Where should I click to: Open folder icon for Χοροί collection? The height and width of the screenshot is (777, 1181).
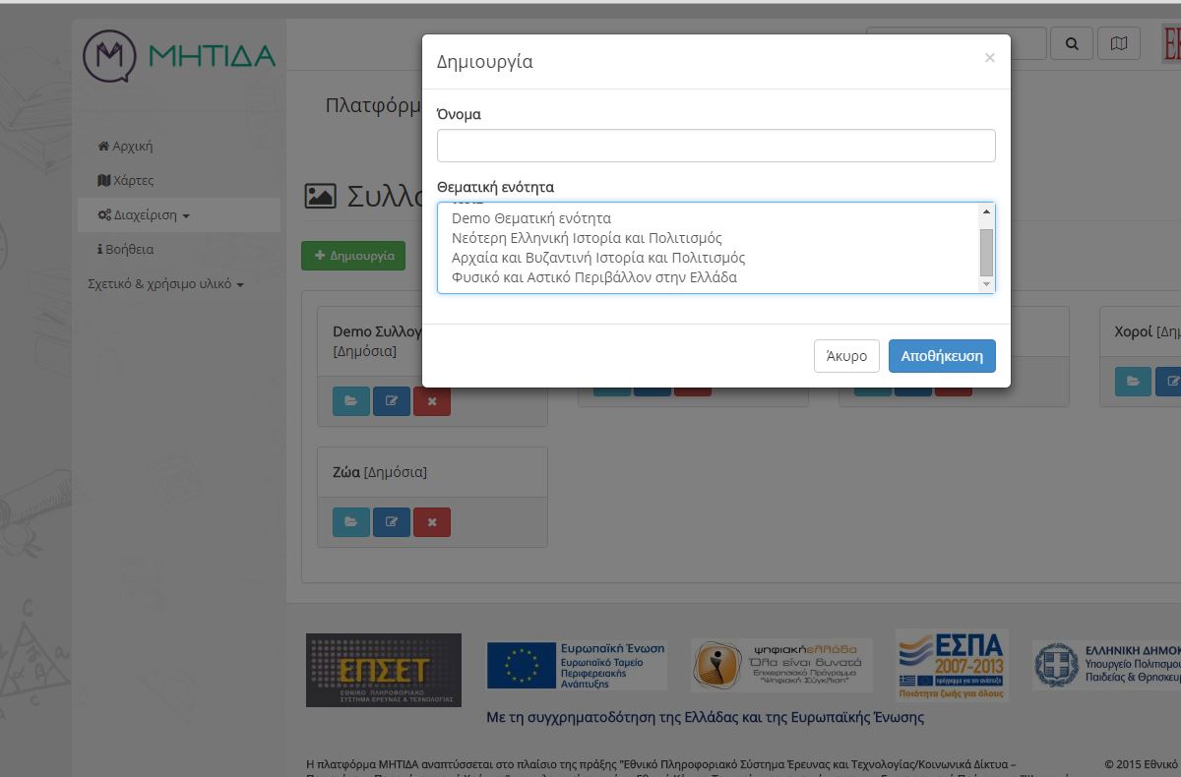click(x=1133, y=382)
